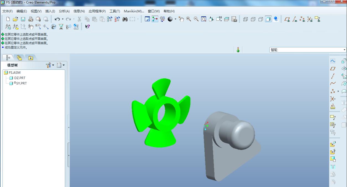
Task: Click the Reorient view icon
Action: pos(211,19)
